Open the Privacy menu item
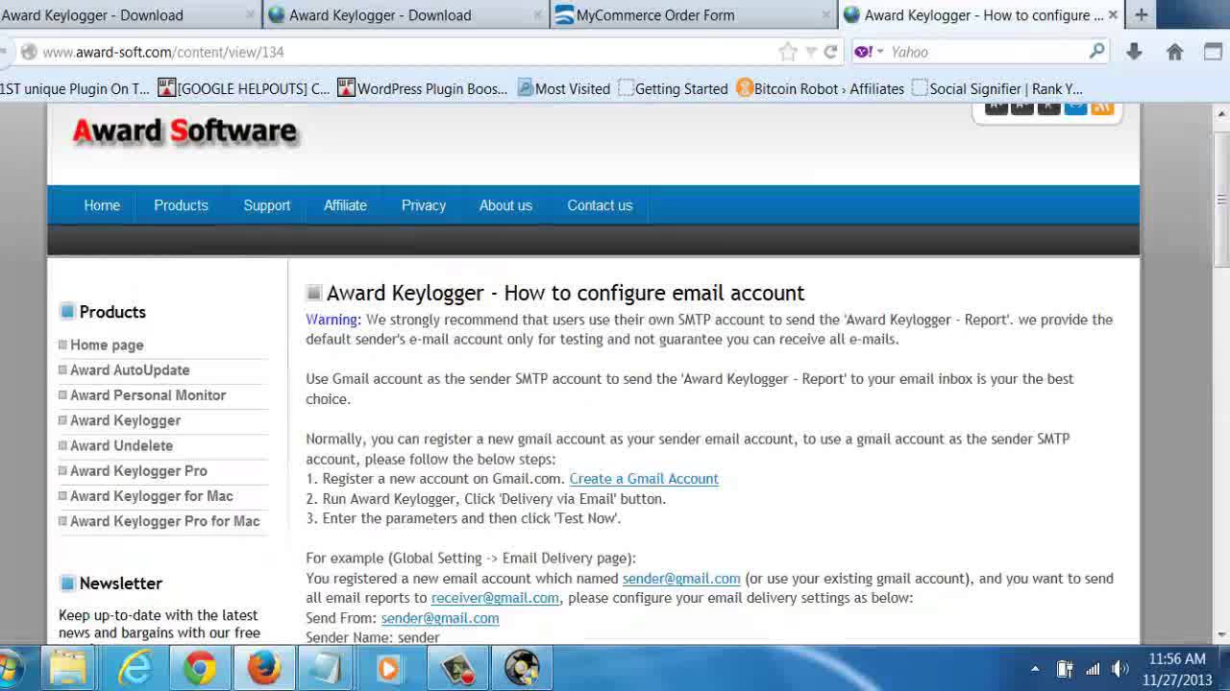1230x691 pixels. pos(424,205)
